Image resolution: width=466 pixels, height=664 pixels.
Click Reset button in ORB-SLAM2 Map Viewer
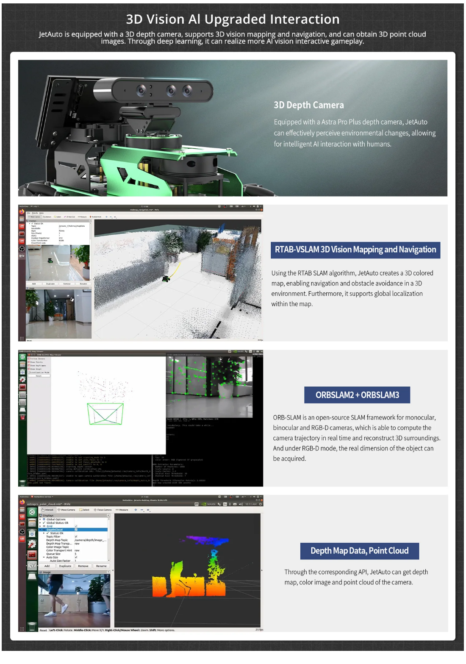(x=39, y=376)
